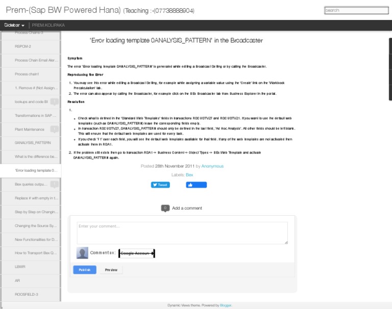Viewport: 392px width, 309px height.
Task: Open the blog title Prem-(Sap BW Powered Hana)
Action: pyautogui.click(x=63, y=10)
